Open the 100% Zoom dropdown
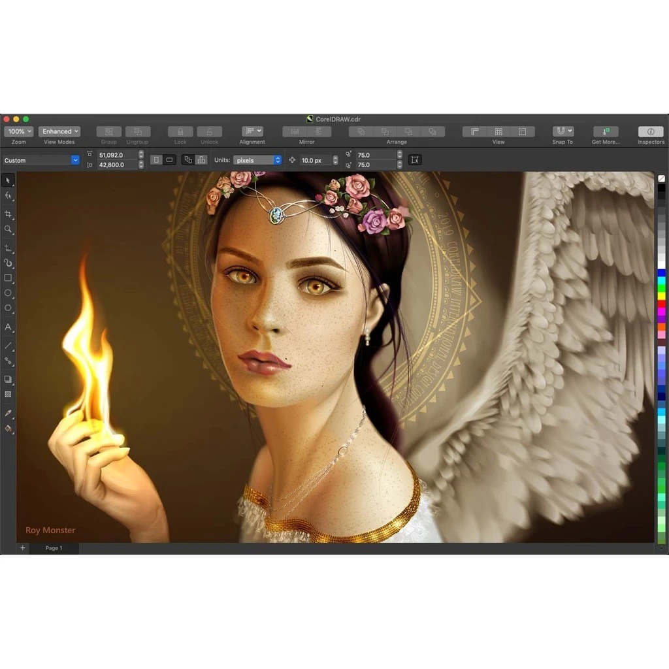This screenshot has height=669, width=669. pyautogui.click(x=19, y=131)
